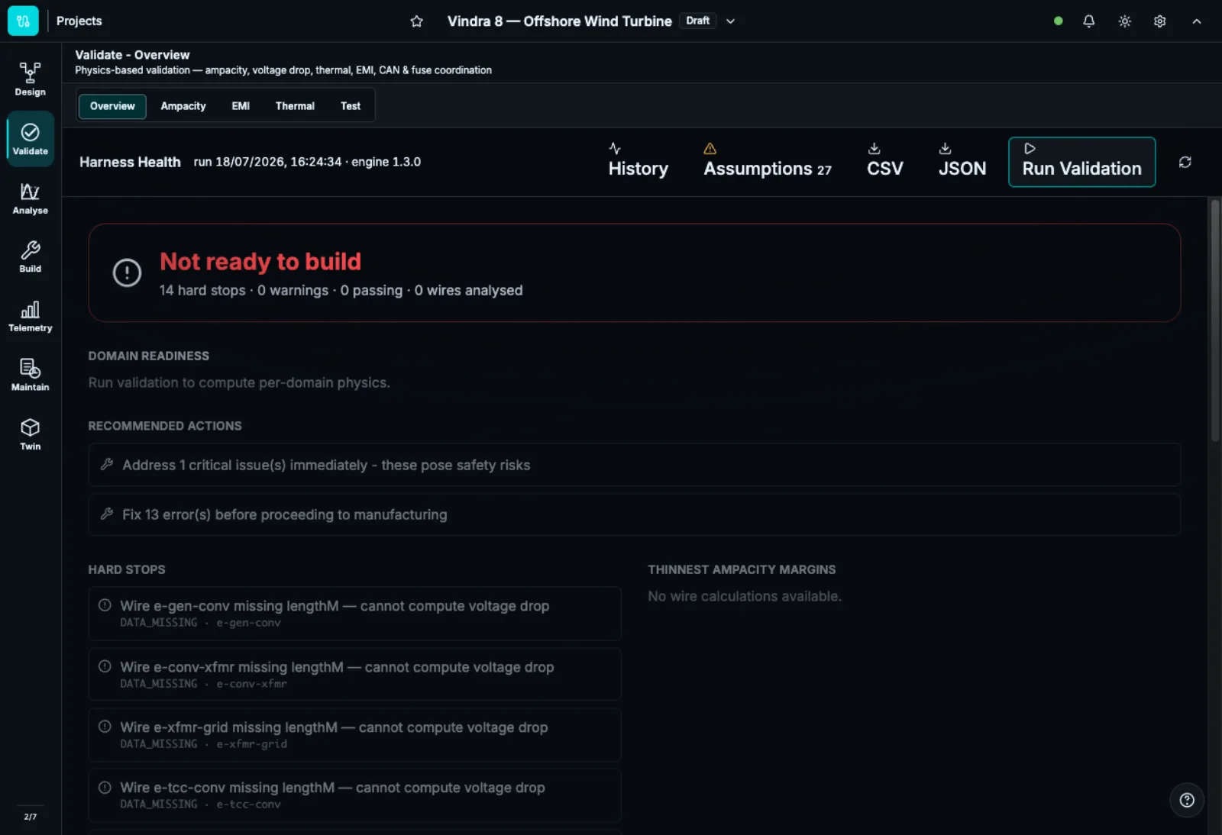Screen dimensions: 1222x835
Task: Click the warning icon on e-conv-xfmr row
Action: [105, 666]
